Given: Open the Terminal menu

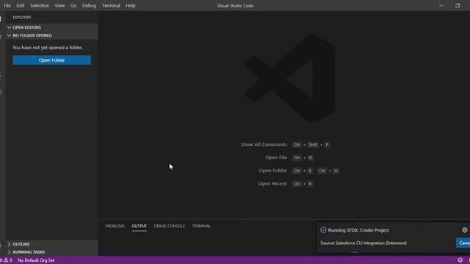Looking at the screenshot, I should [111, 6].
